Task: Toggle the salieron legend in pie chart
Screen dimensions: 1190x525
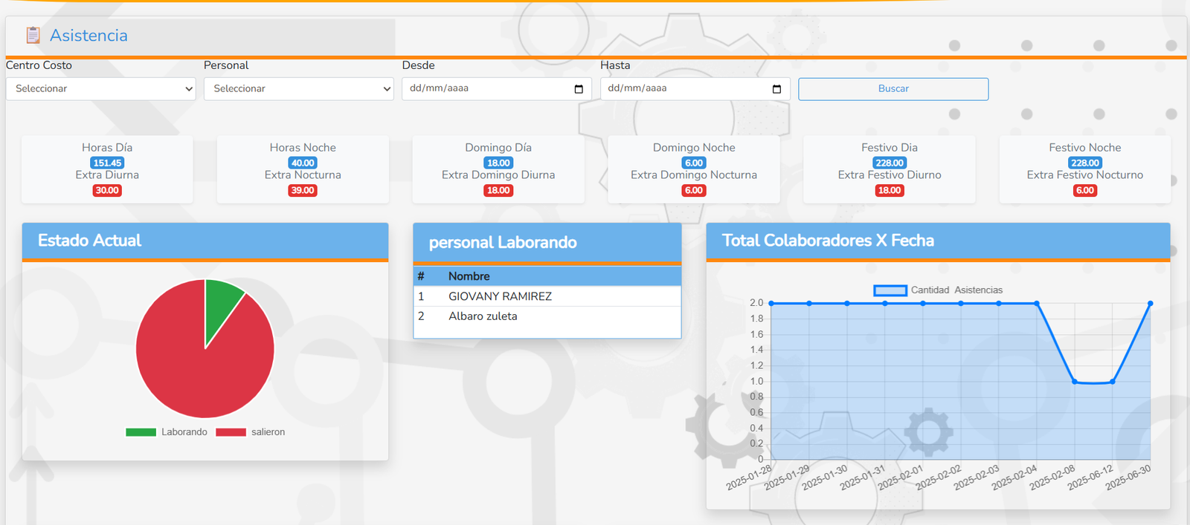Action: pyautogui.click(x=251, y=432)
